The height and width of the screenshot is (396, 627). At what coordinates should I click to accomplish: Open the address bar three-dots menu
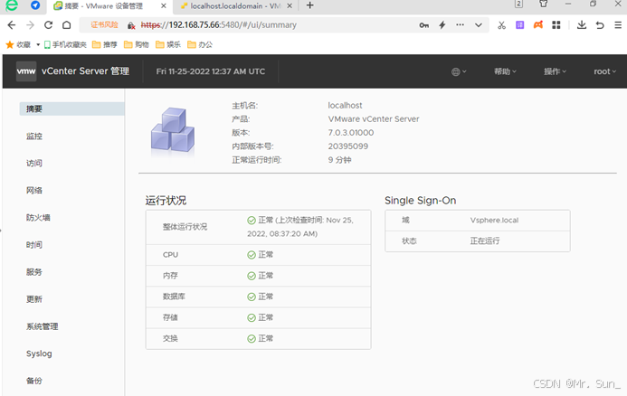click(460, 24)
